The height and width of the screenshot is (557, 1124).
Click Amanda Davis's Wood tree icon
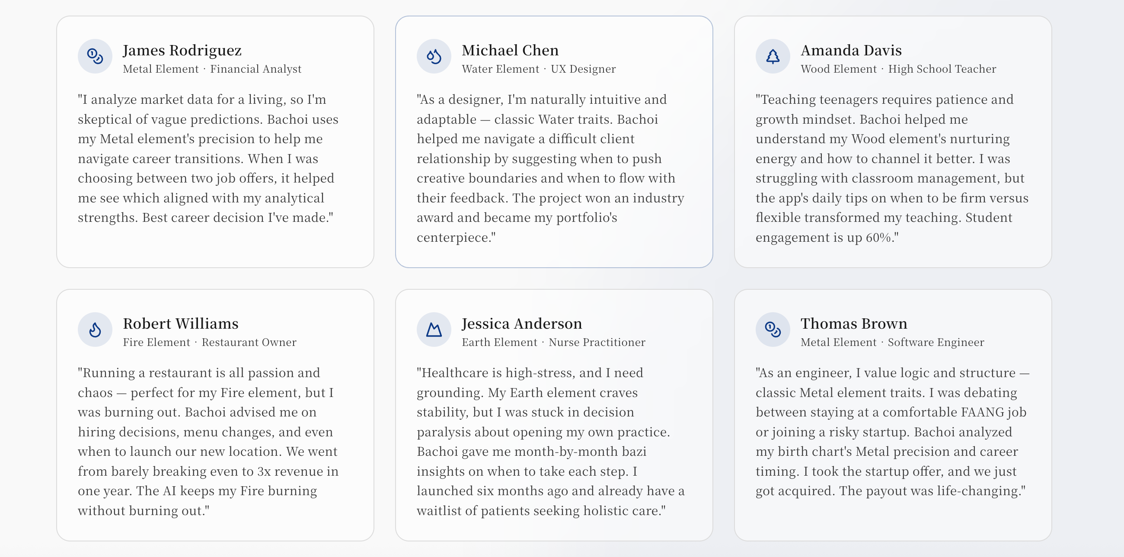click(x=773, y=56)
